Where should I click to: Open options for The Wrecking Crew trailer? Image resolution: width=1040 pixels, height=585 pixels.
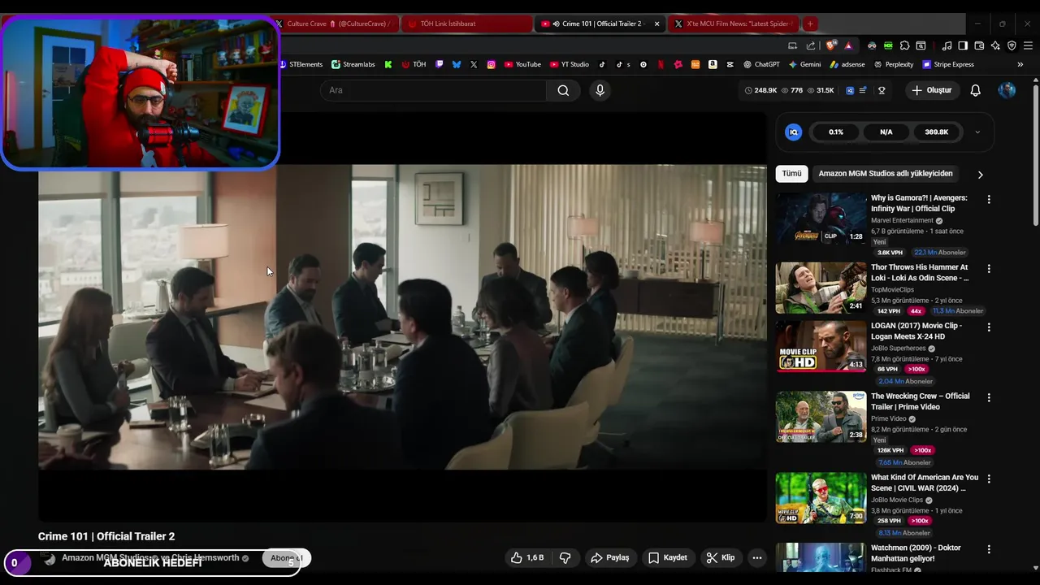point(989,398)
